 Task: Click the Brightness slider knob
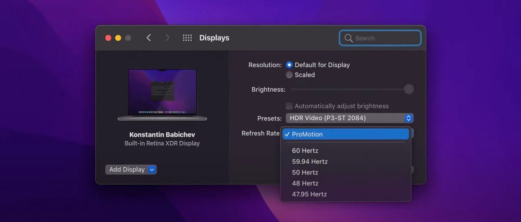[408, 89]
